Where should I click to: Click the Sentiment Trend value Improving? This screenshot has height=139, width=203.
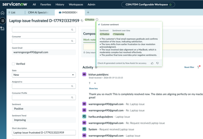[x=44, y=120]
